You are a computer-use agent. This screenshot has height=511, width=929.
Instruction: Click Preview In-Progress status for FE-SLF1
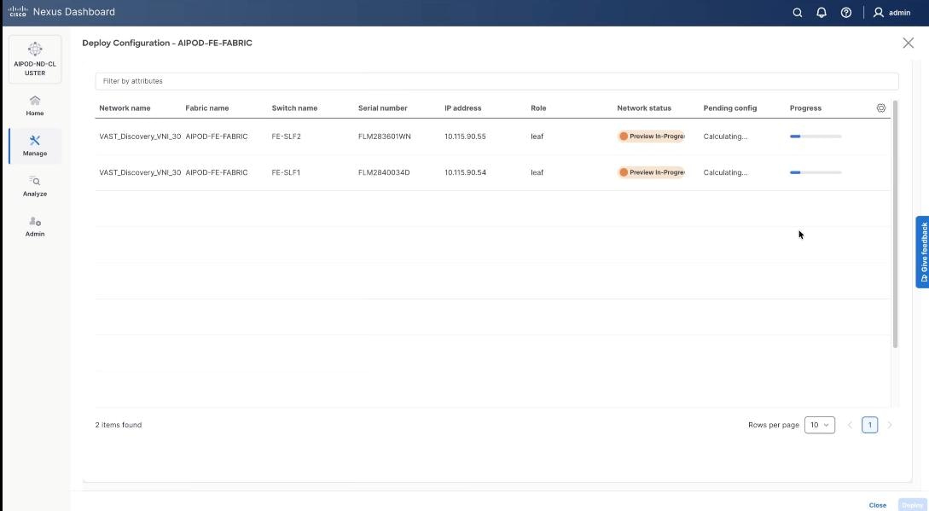point(651,172)
